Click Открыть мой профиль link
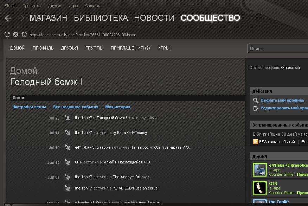308x206 pixels. coord(282,100)
